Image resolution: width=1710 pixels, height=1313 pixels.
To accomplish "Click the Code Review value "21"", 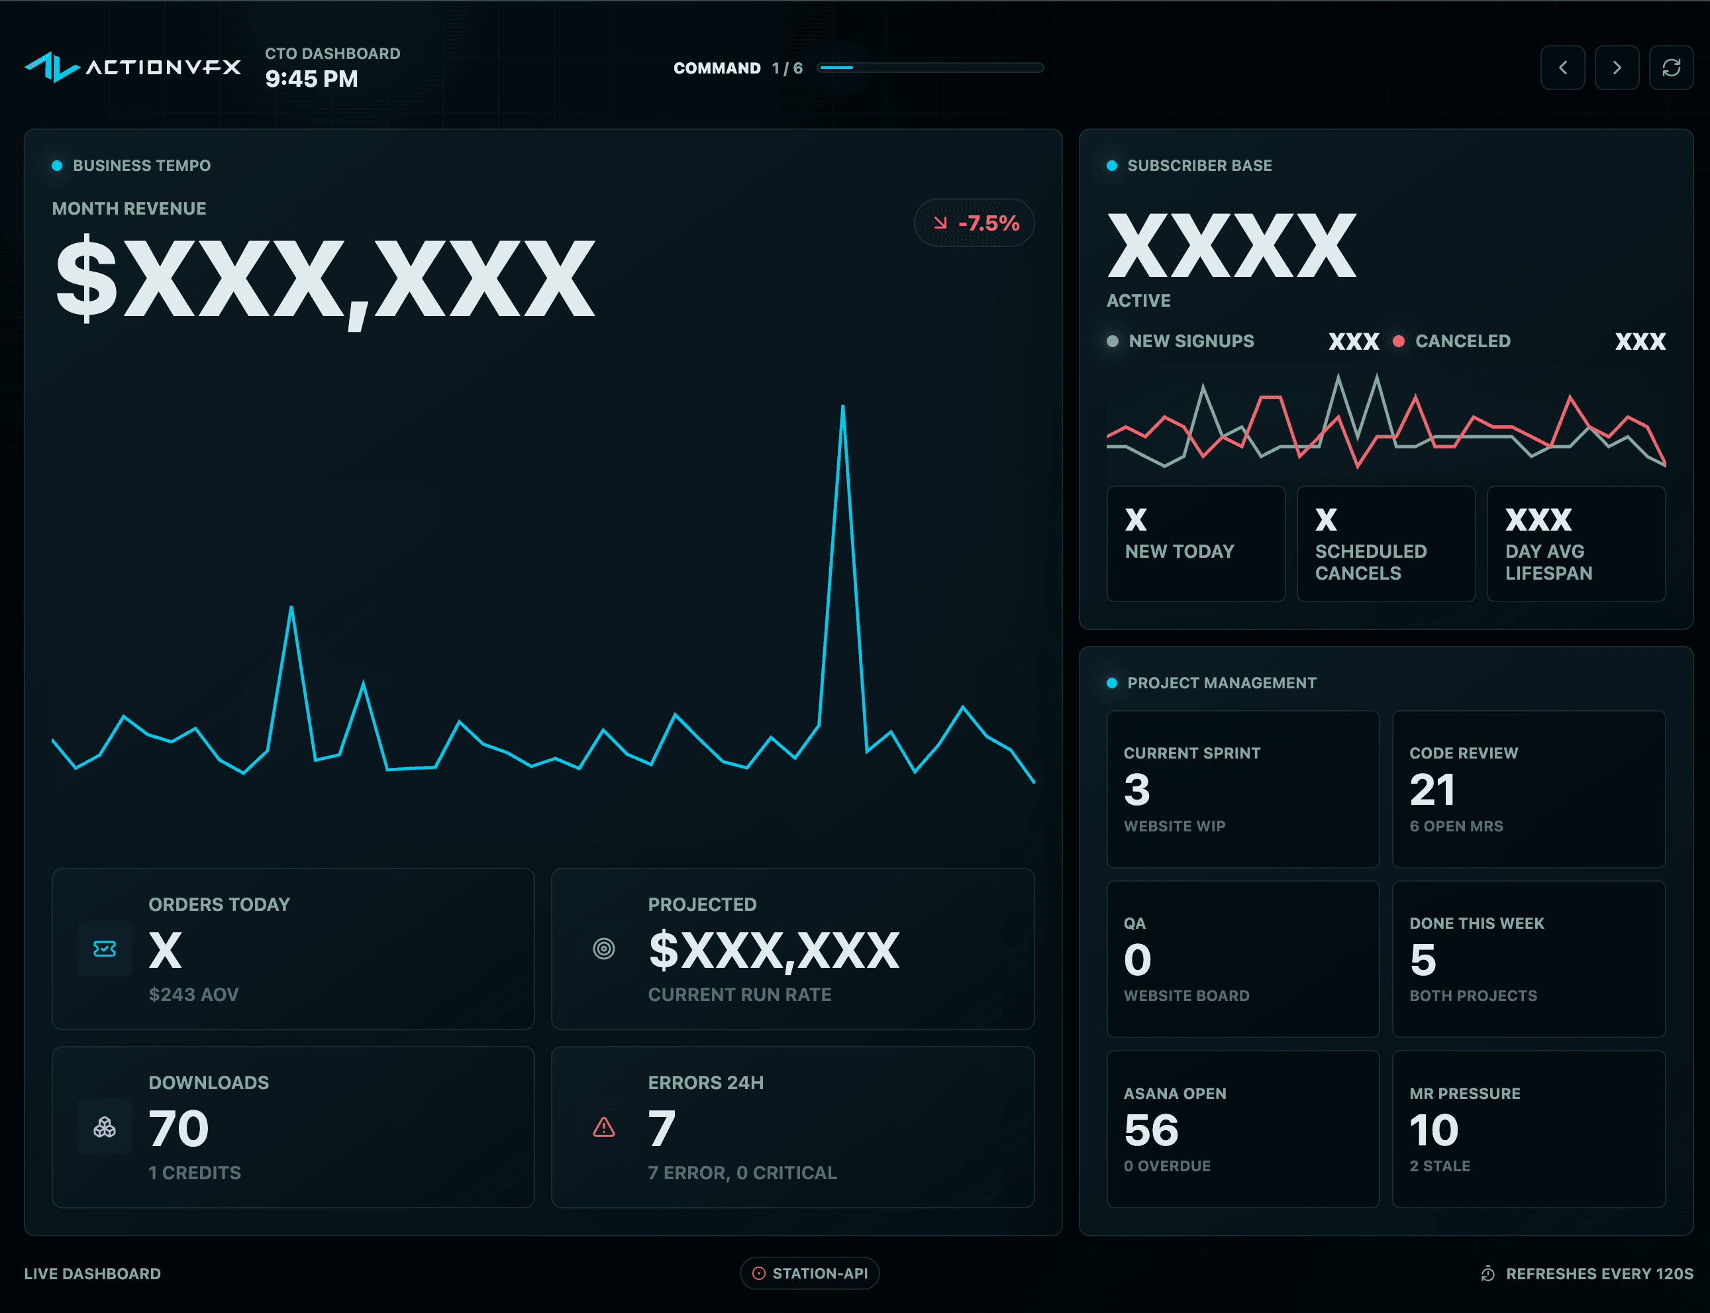I will click(1432, 790).
